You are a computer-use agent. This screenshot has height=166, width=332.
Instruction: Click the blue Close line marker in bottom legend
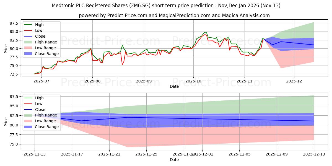(28, 109)
